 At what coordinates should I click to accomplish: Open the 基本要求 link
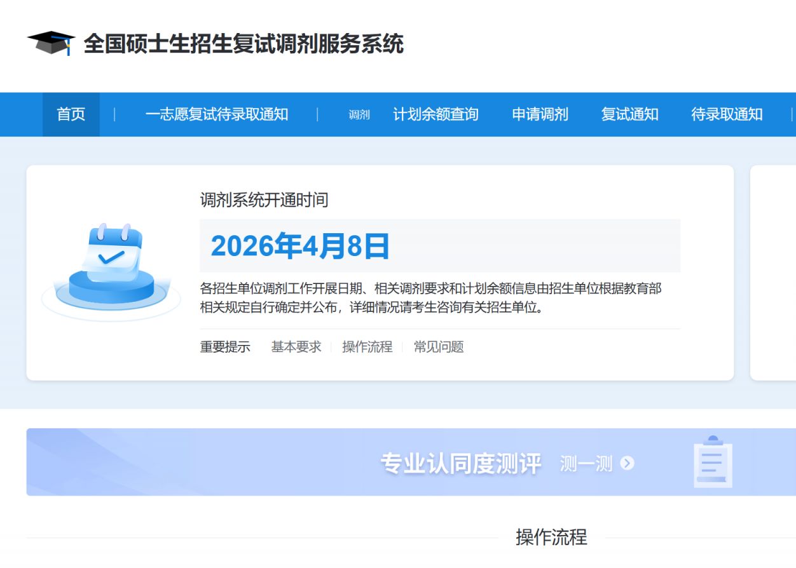296,347
